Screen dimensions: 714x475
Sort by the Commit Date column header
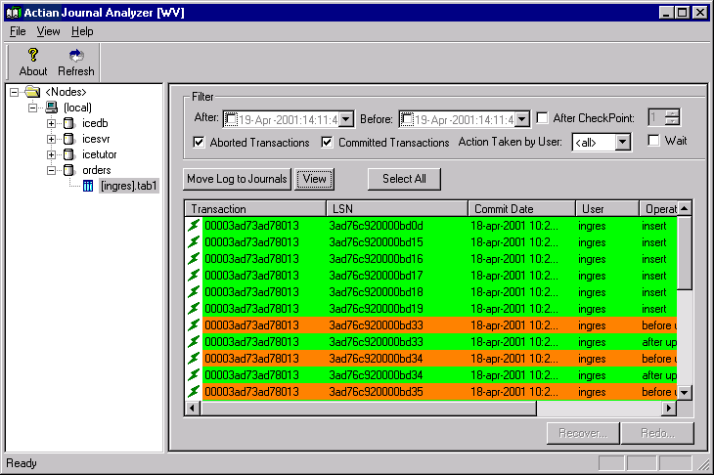pos(520,208)
